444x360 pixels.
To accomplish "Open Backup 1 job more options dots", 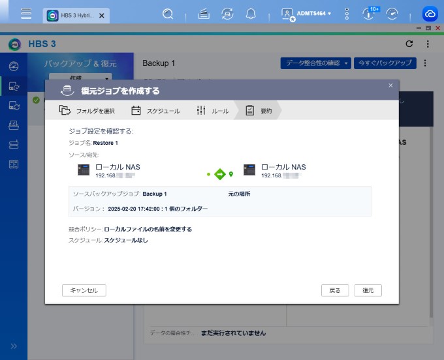I will tap(425, 63).
